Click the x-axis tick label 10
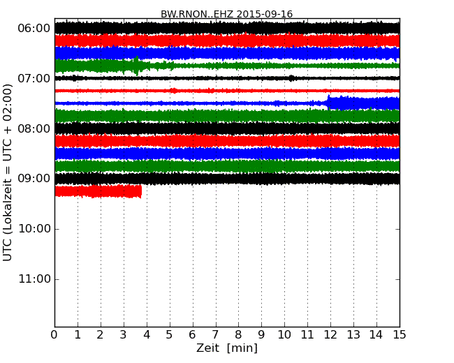Image resolution: width=454 pixels, height=363 pixels. click(x=284, y=335)
